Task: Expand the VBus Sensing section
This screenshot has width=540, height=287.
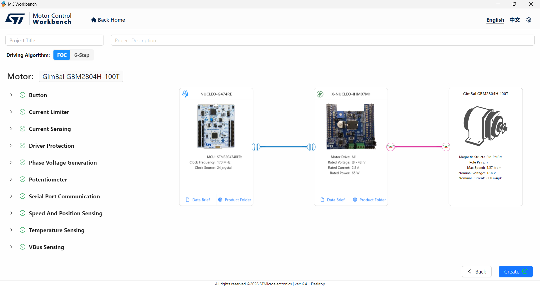Action: click(x=11, y=247)
